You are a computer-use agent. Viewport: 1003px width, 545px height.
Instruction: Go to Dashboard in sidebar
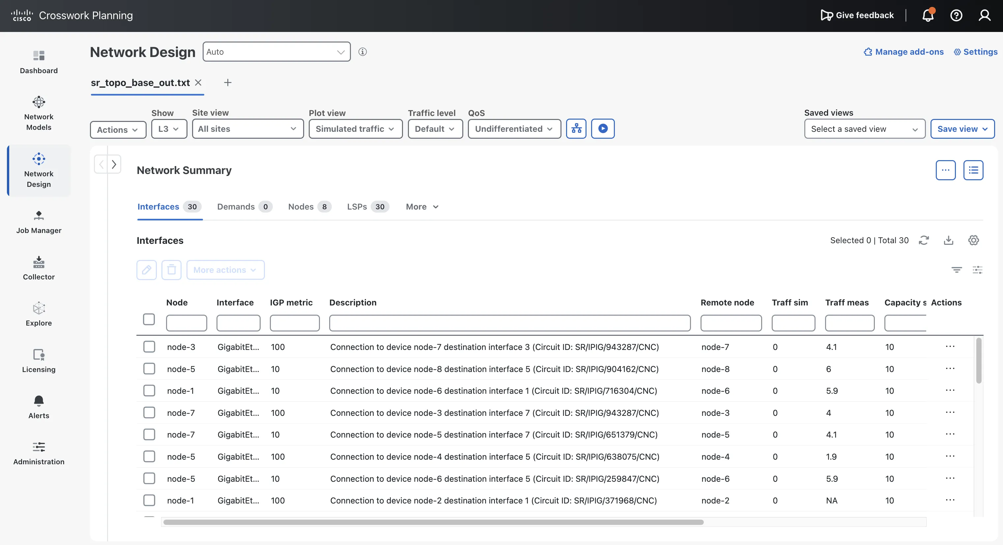pos(39,62)
